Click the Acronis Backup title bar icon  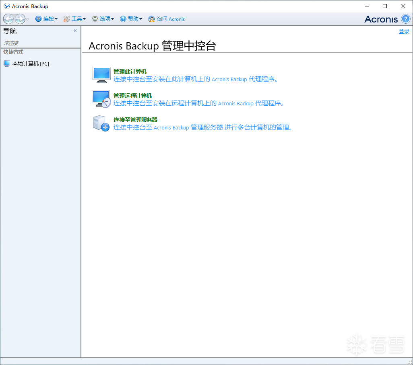pyautogui.click(x=7, y=6)
